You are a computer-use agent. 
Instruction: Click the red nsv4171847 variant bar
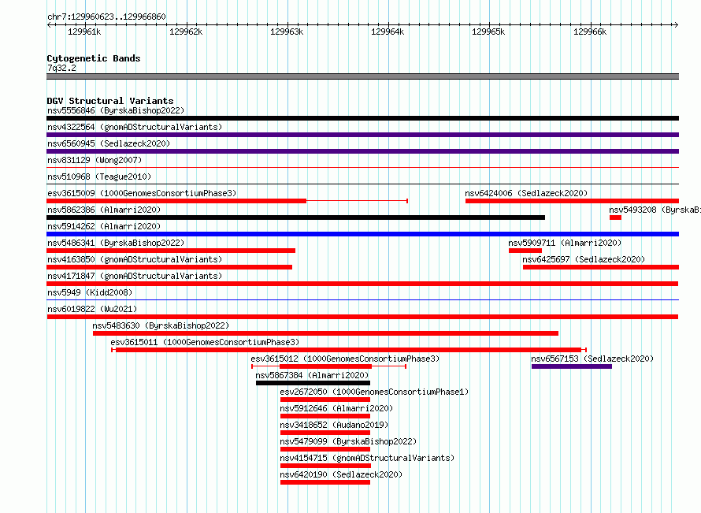(x=362, y=284)
